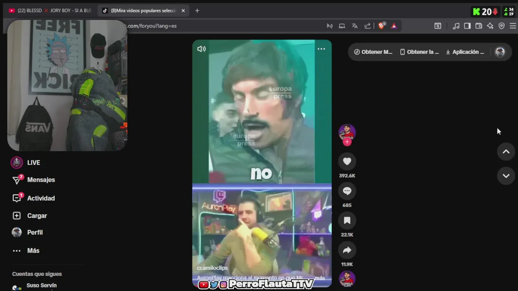Click the Aplicación ... download button
Screen dimensions: 518x291
pos(465,52)
